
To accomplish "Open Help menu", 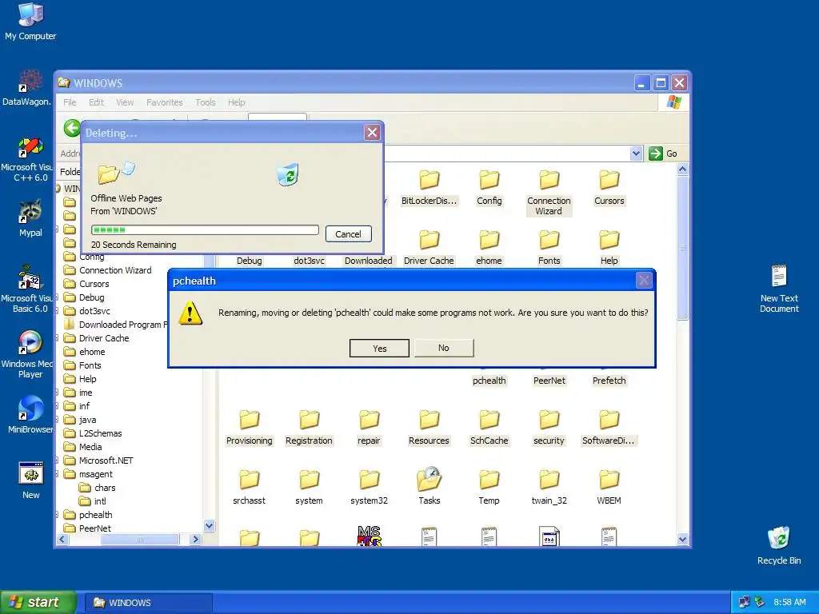I will [x=236, y=102].
